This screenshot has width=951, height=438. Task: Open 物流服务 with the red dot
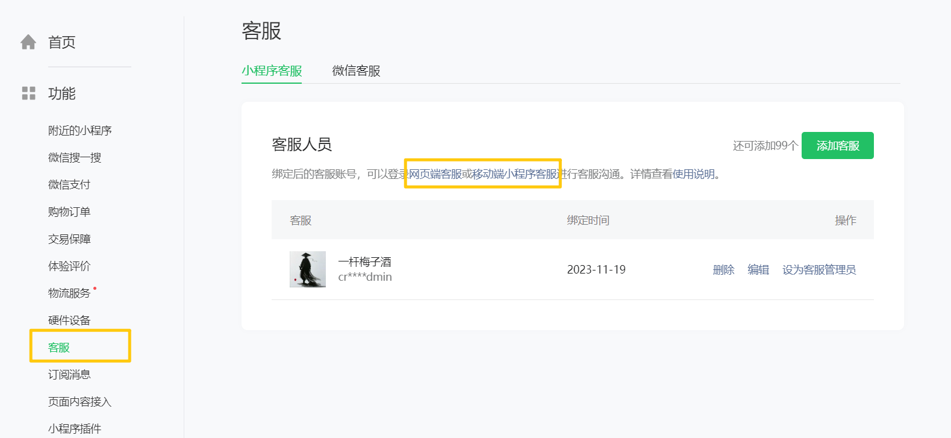69,293
